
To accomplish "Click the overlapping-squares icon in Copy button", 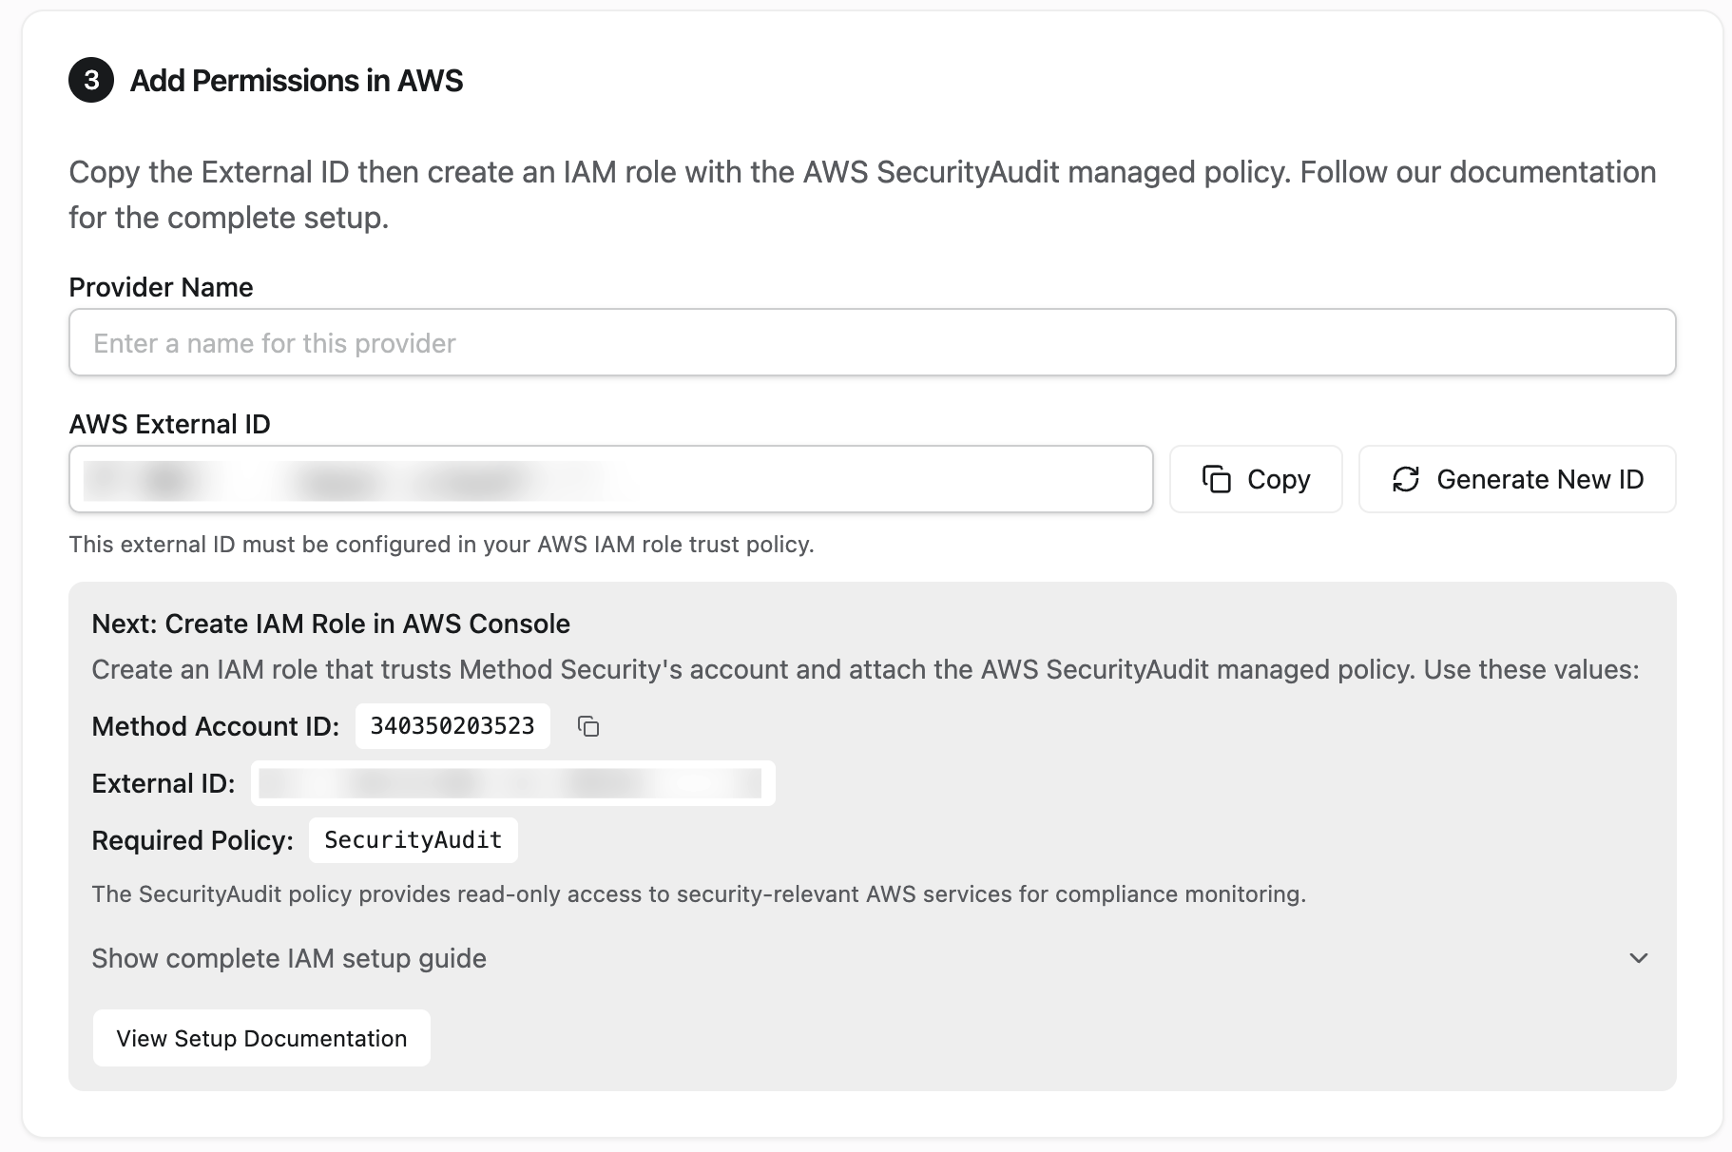I will (x=1216, y=479).
